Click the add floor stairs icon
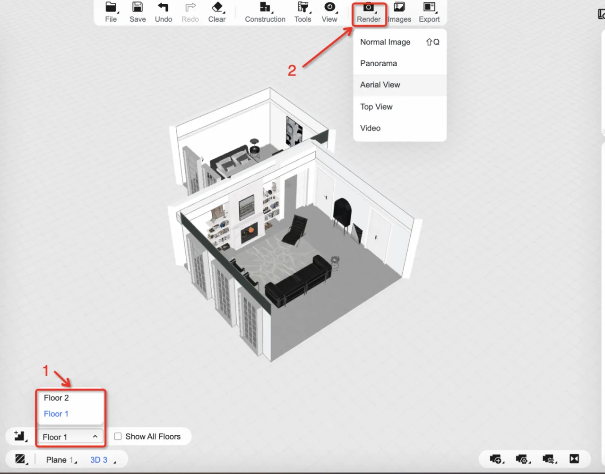 (20, 436)
